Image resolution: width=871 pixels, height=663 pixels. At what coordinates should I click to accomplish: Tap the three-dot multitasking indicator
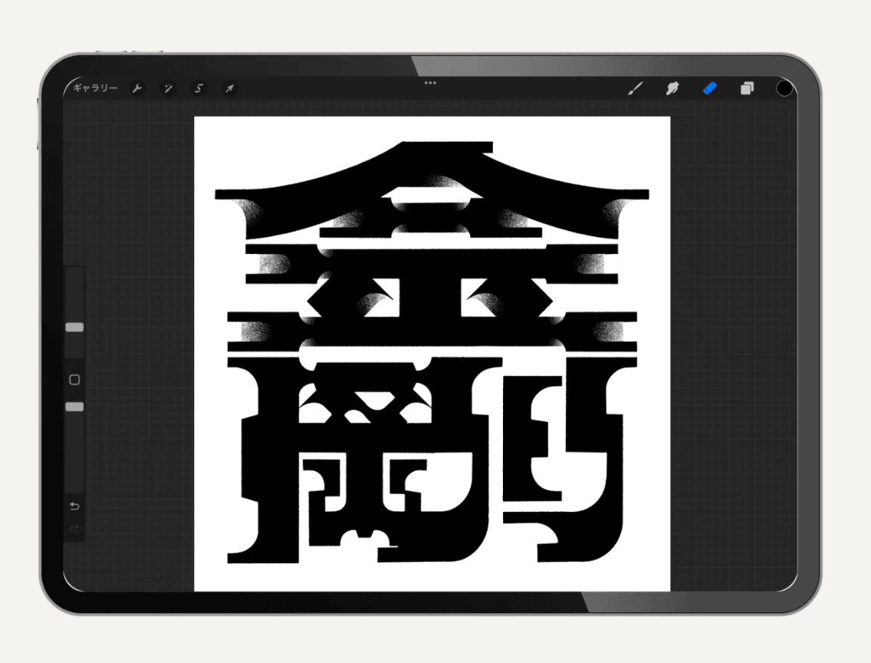click(x=430, y=83)
